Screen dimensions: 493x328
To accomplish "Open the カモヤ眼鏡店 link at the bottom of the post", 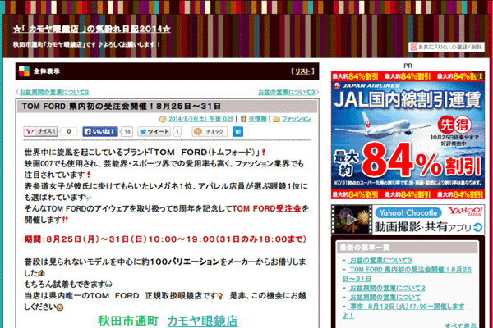I will coord(202,321).
